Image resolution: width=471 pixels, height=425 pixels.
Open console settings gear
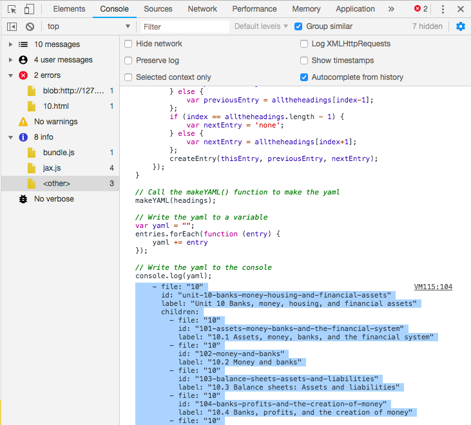[x=461, y=26]
